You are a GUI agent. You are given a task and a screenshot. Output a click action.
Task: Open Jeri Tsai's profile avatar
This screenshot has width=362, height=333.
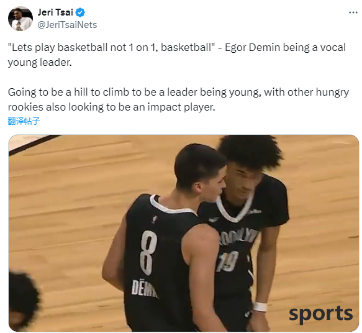[20, 19]
